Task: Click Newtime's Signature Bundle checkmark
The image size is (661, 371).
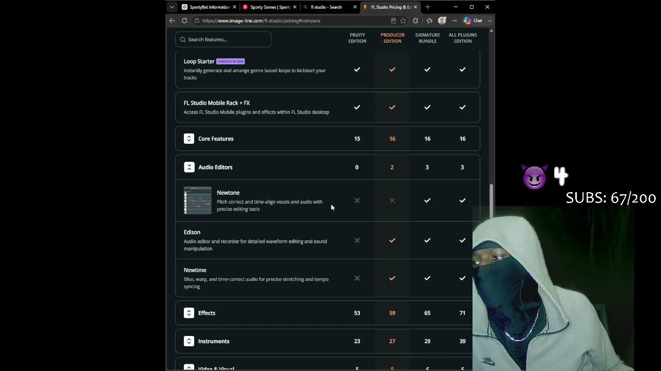Action: 427,278
